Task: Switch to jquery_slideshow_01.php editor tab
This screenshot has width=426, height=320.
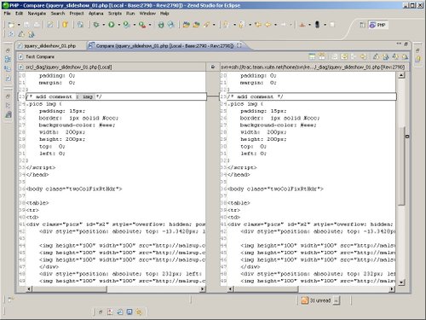Action: click(x=50, y=46)
